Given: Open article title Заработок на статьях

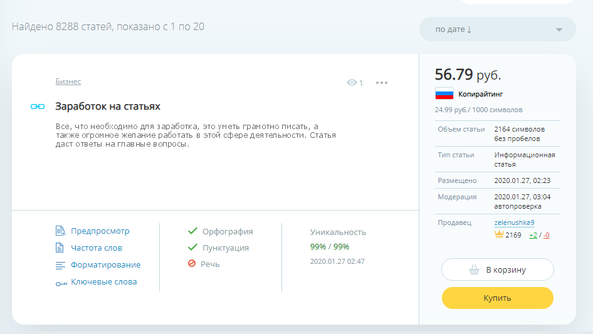Looking at the screenshot, I should coord(108,107).
